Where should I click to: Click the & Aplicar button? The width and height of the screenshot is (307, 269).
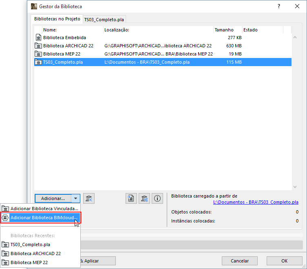(x=98, y=261)
